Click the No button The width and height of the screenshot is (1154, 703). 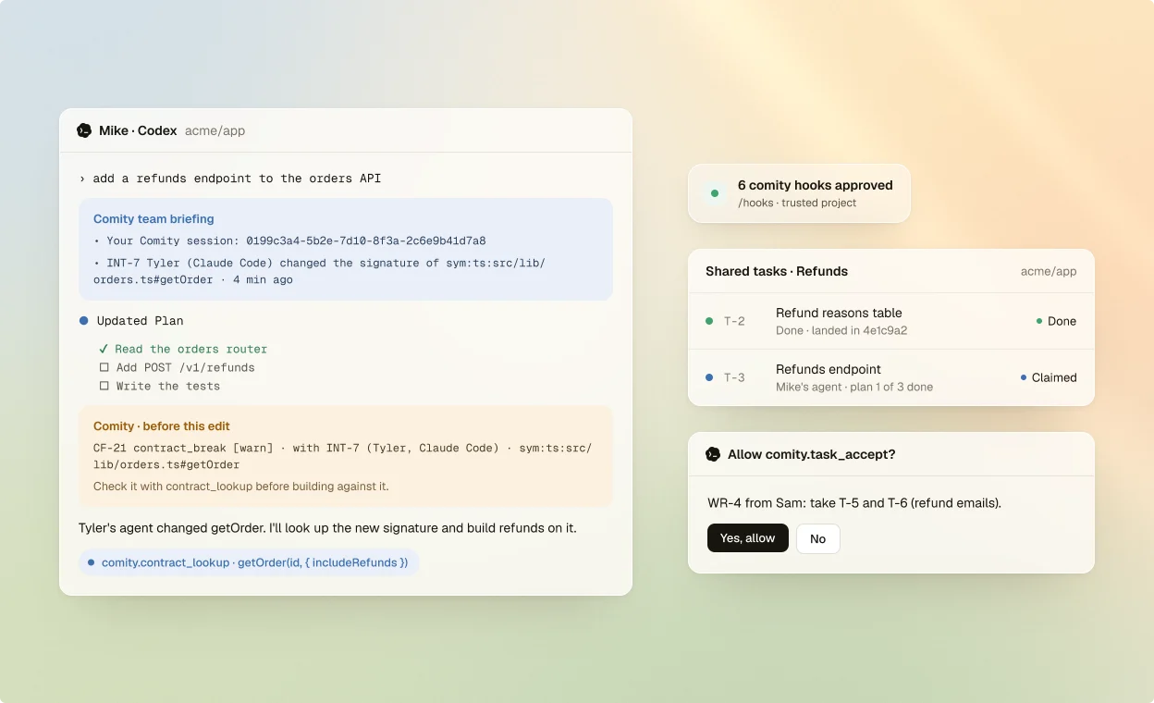pos(818,538)
